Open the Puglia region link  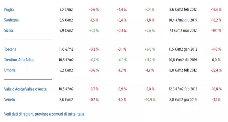tap(9, 9)
